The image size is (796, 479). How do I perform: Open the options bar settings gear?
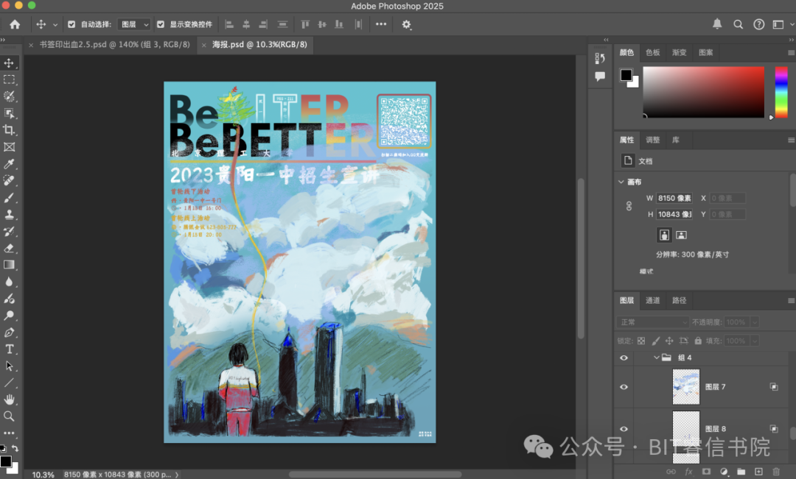point(406,24)
